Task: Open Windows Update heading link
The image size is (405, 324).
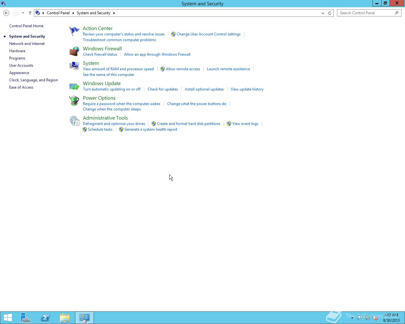Action: tap(102, 84)
